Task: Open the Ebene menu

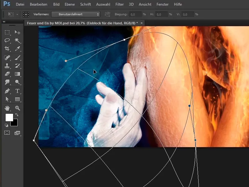Action: click(70, 4)
